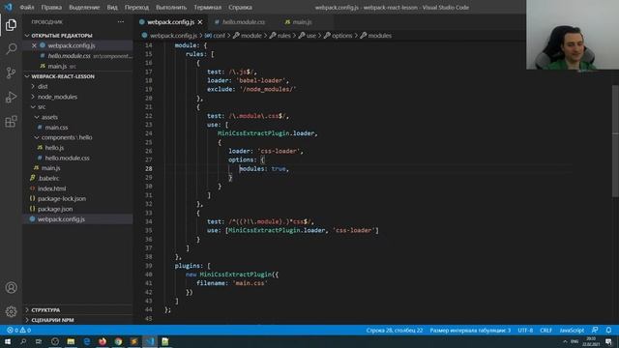Open the Вид menu
This screenshot has height=348, width=619.
click(x=112, y=7)
